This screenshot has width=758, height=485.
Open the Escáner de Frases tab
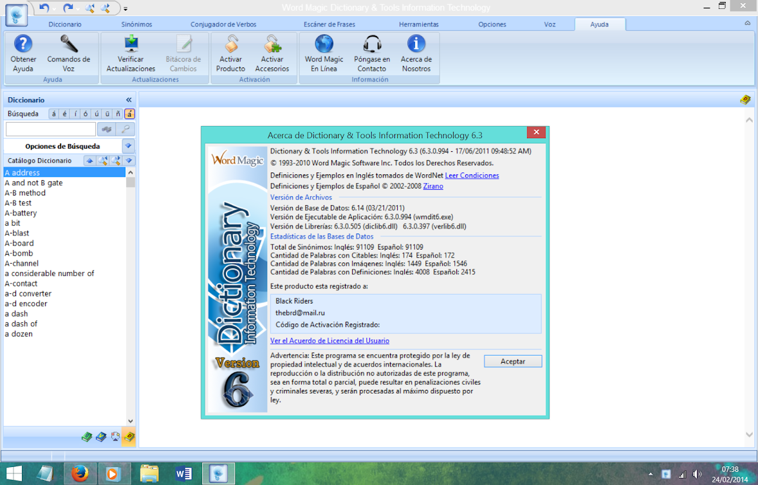point(329,24)
